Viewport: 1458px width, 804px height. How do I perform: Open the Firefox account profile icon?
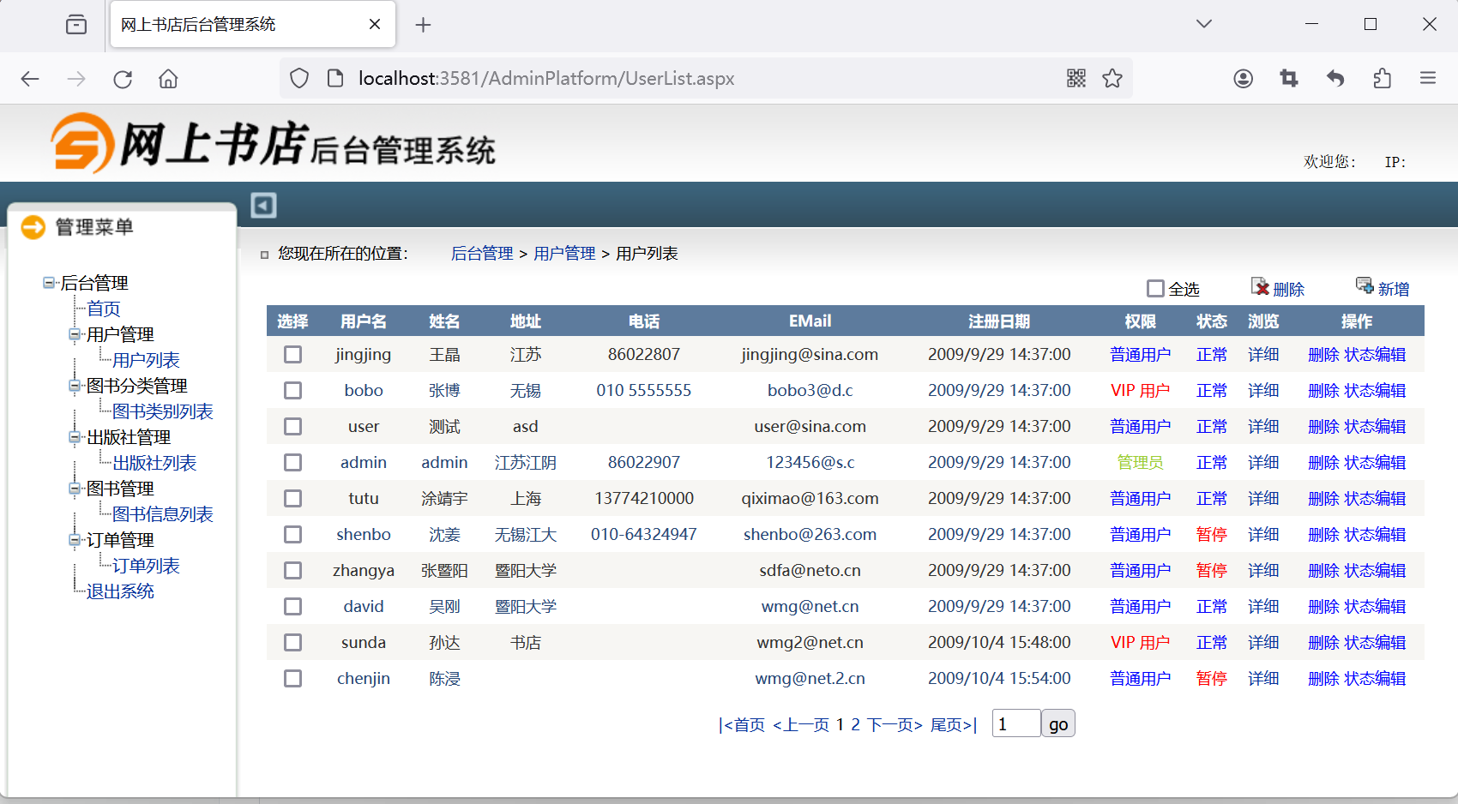tap(1243, 79)
